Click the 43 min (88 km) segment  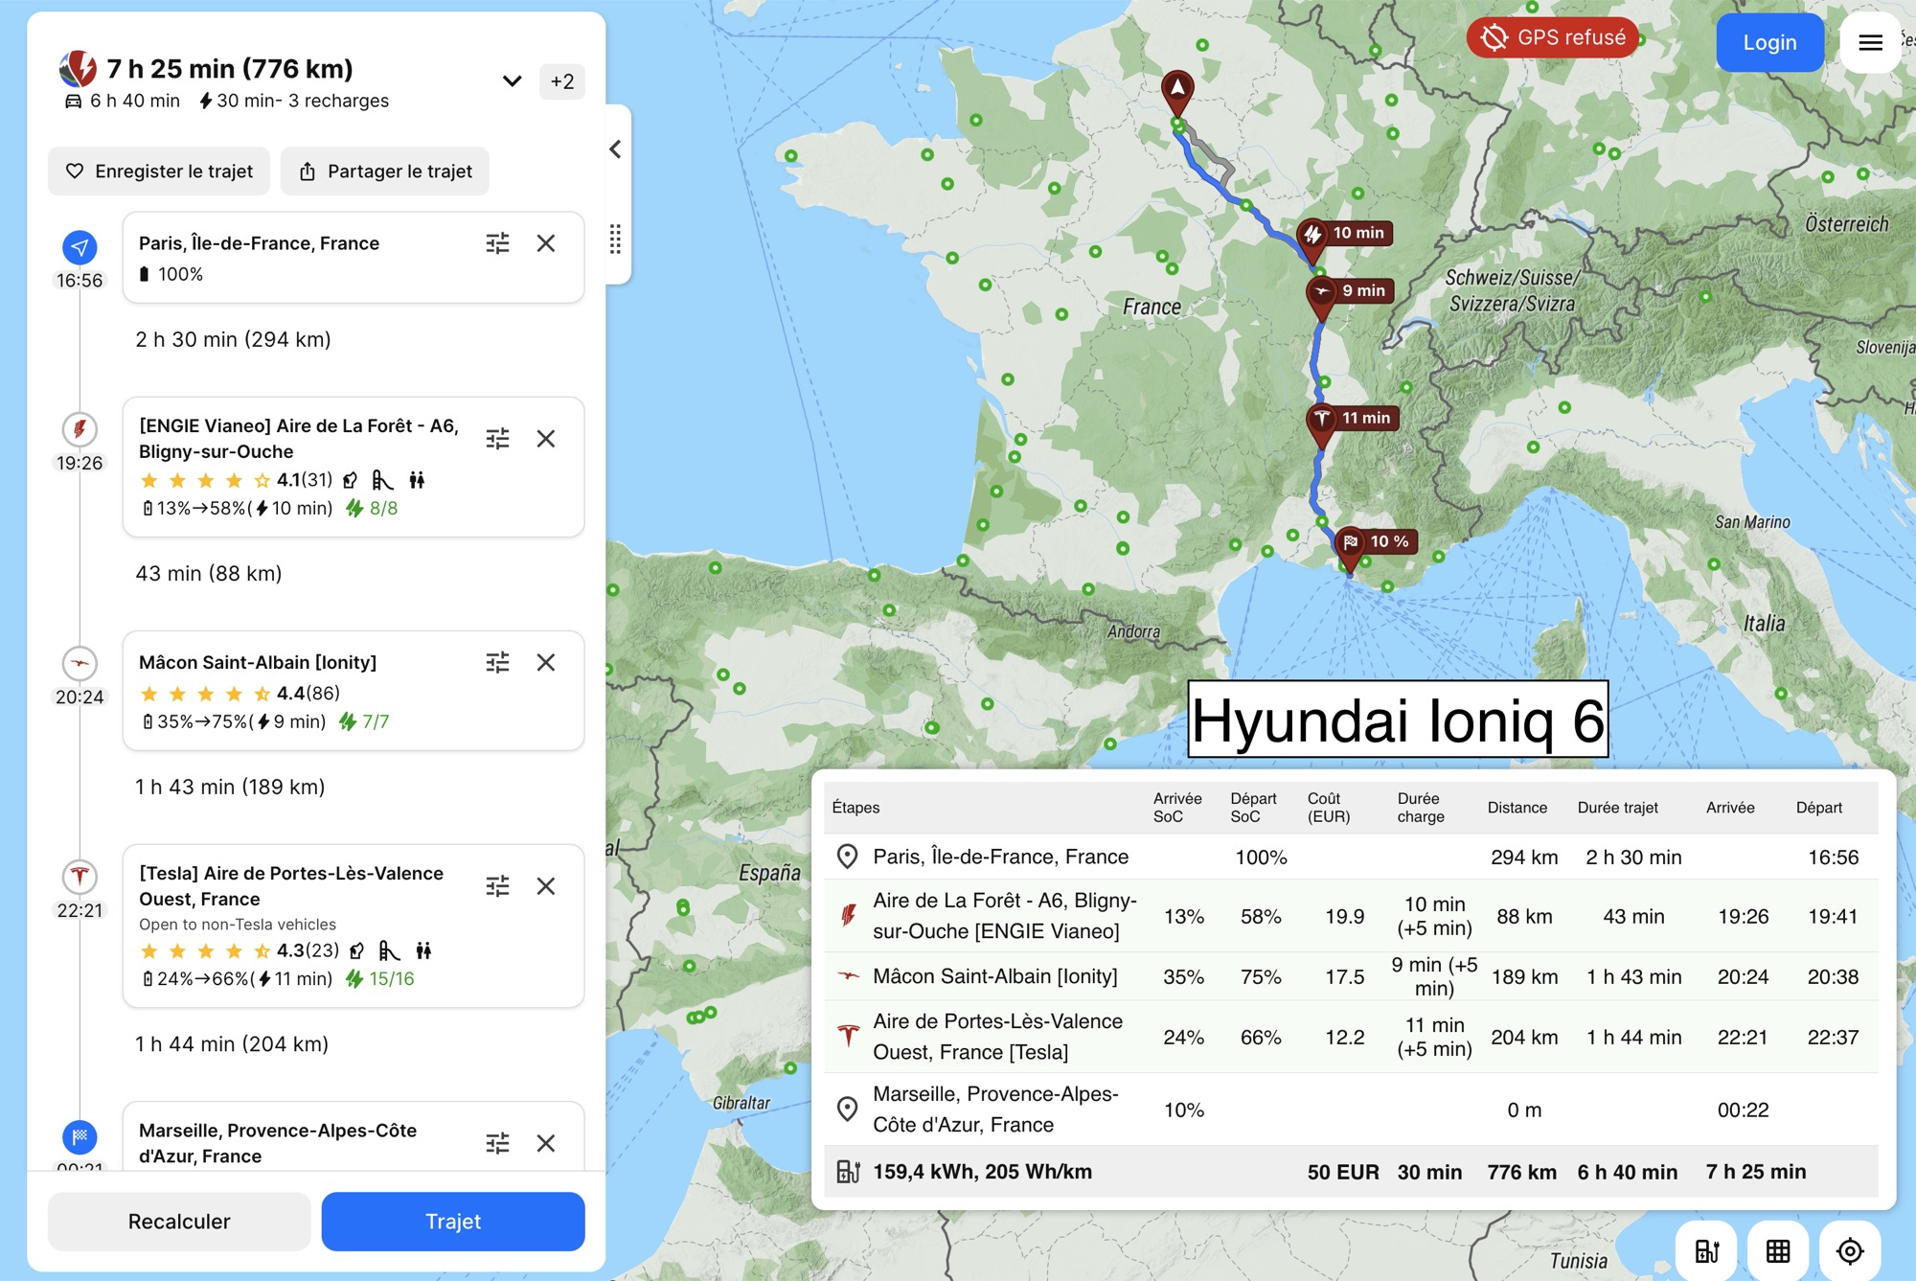(x=208, y=573)
